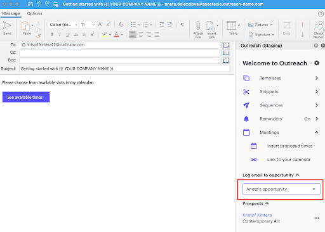This screenshot has height=232, width=325.
Task: Open Kristof Kintera prospect link
Action: coord(257,215)
